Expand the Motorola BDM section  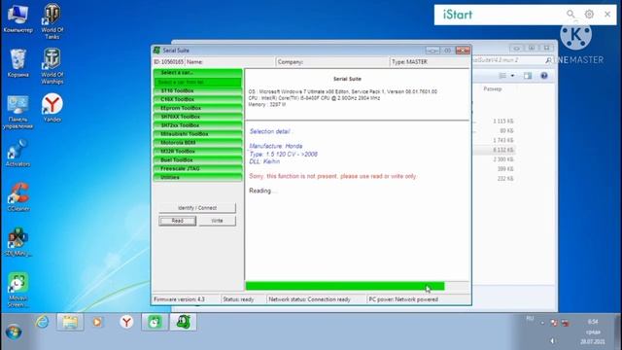click(197, 143)
